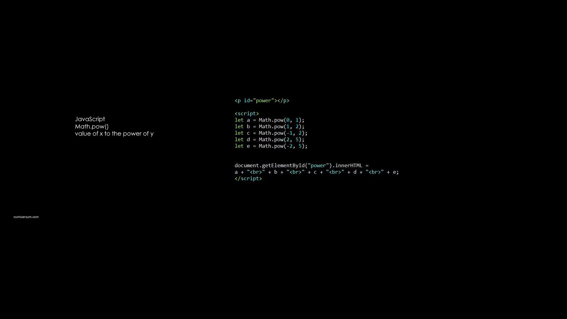This screenshot has width=567, height=319.
Task: Click the variable 'e;' ending the concatenation line
Action: pyautogui.click(x=396, y=172)
